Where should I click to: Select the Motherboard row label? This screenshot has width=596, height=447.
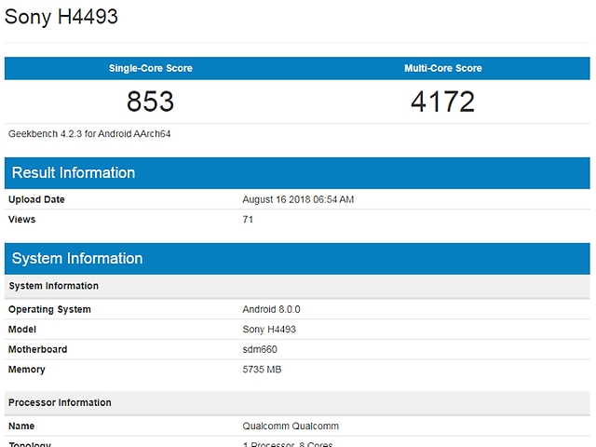click(x=37, y=349)
